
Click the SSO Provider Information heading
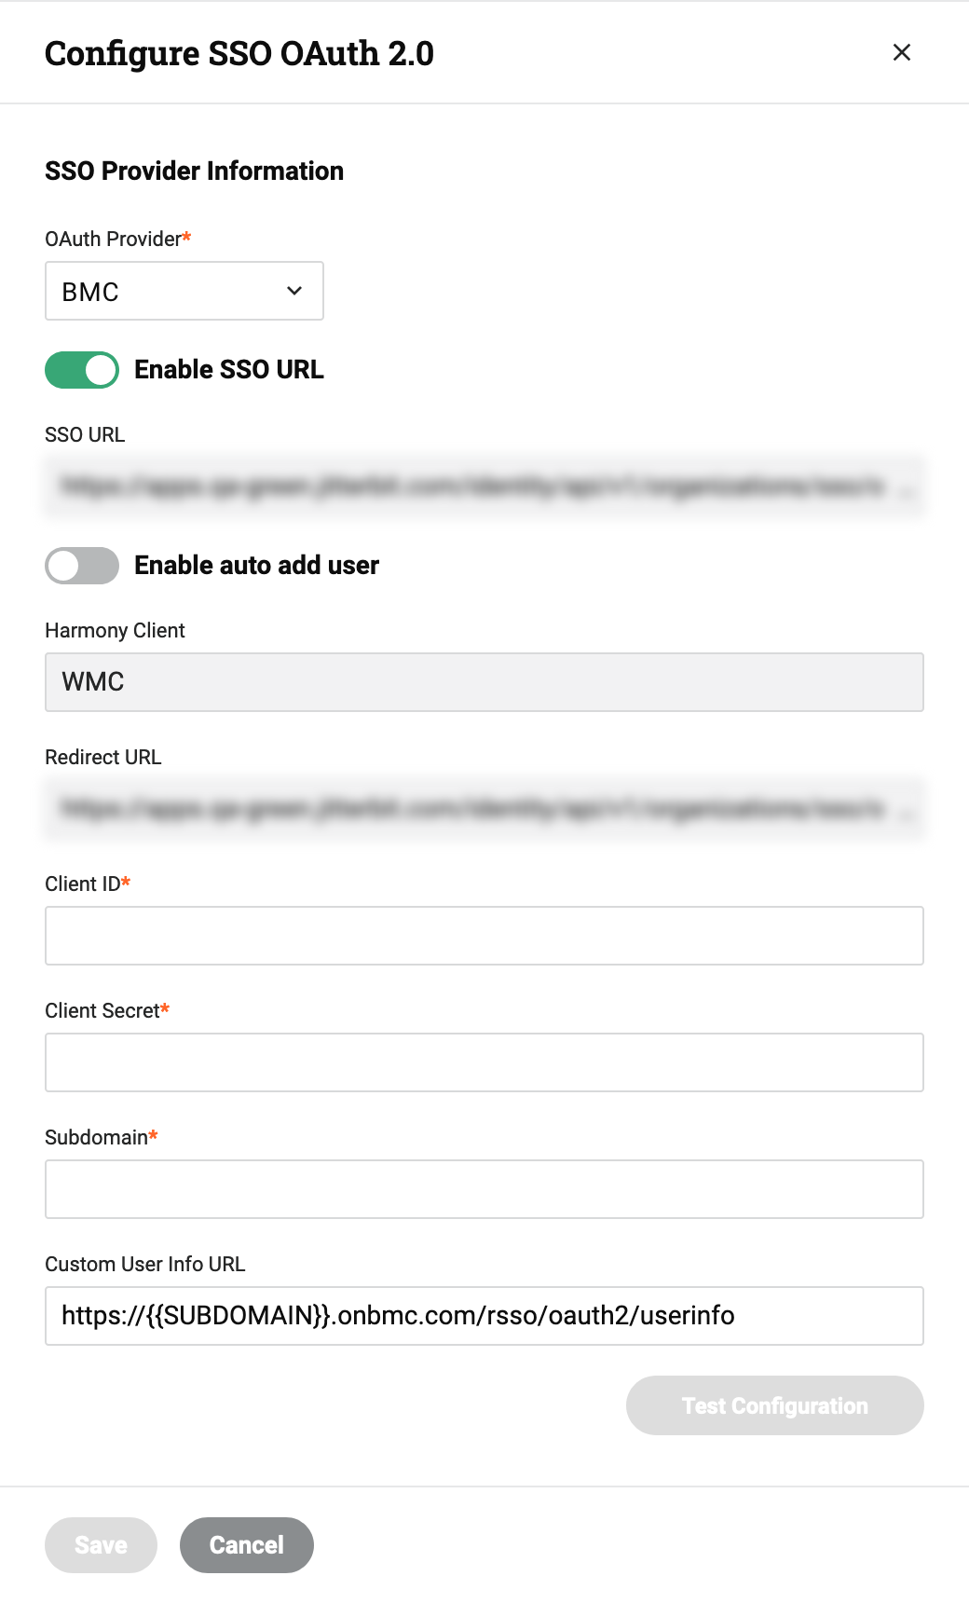click(194, 171)
